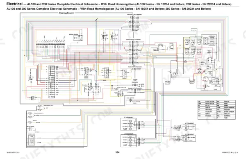Click the 'YELLOW' legend entry
This screenshot has width=246, height=159.
click(209, 111)
